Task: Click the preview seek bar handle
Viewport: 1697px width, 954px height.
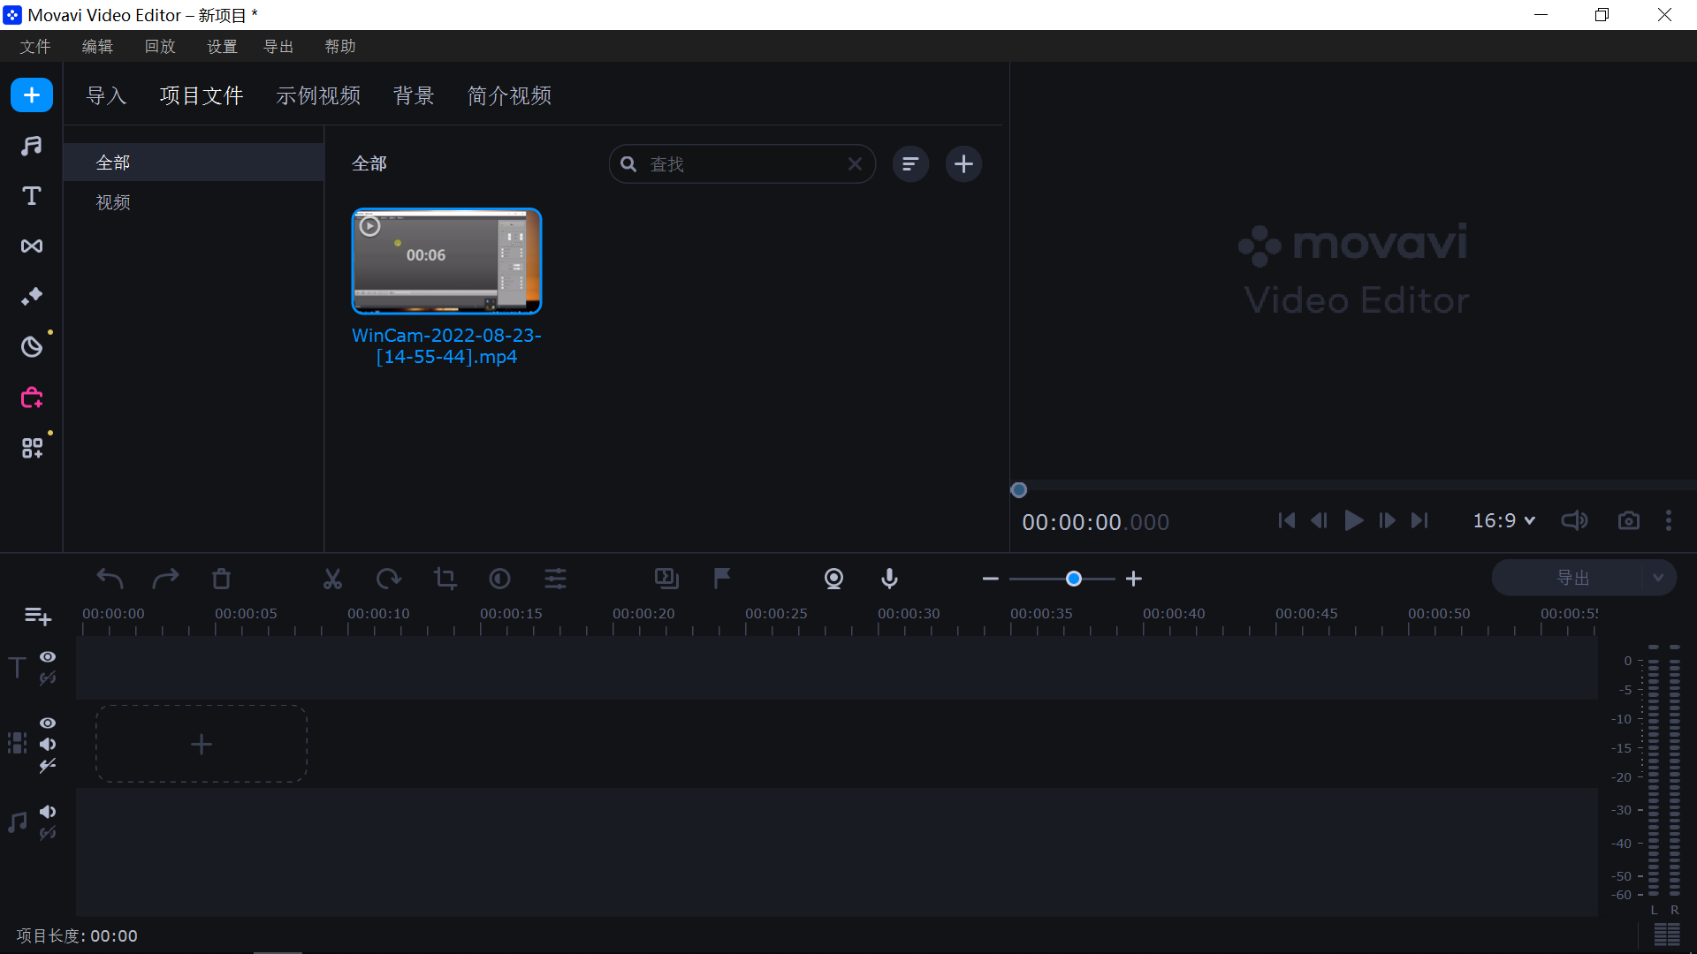Action: [x=1019, y=490]
